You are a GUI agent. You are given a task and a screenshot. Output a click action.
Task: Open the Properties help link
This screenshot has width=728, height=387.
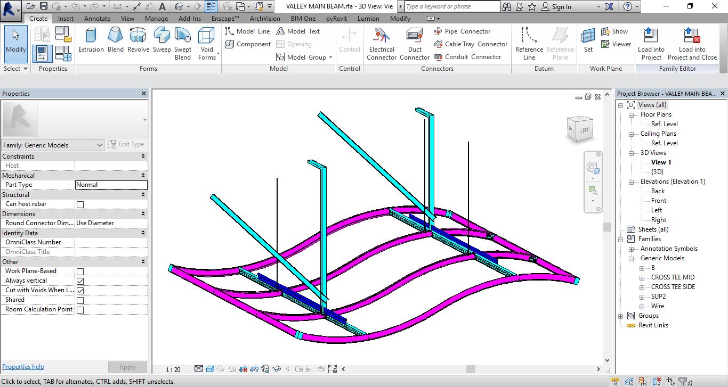point(23,367)
